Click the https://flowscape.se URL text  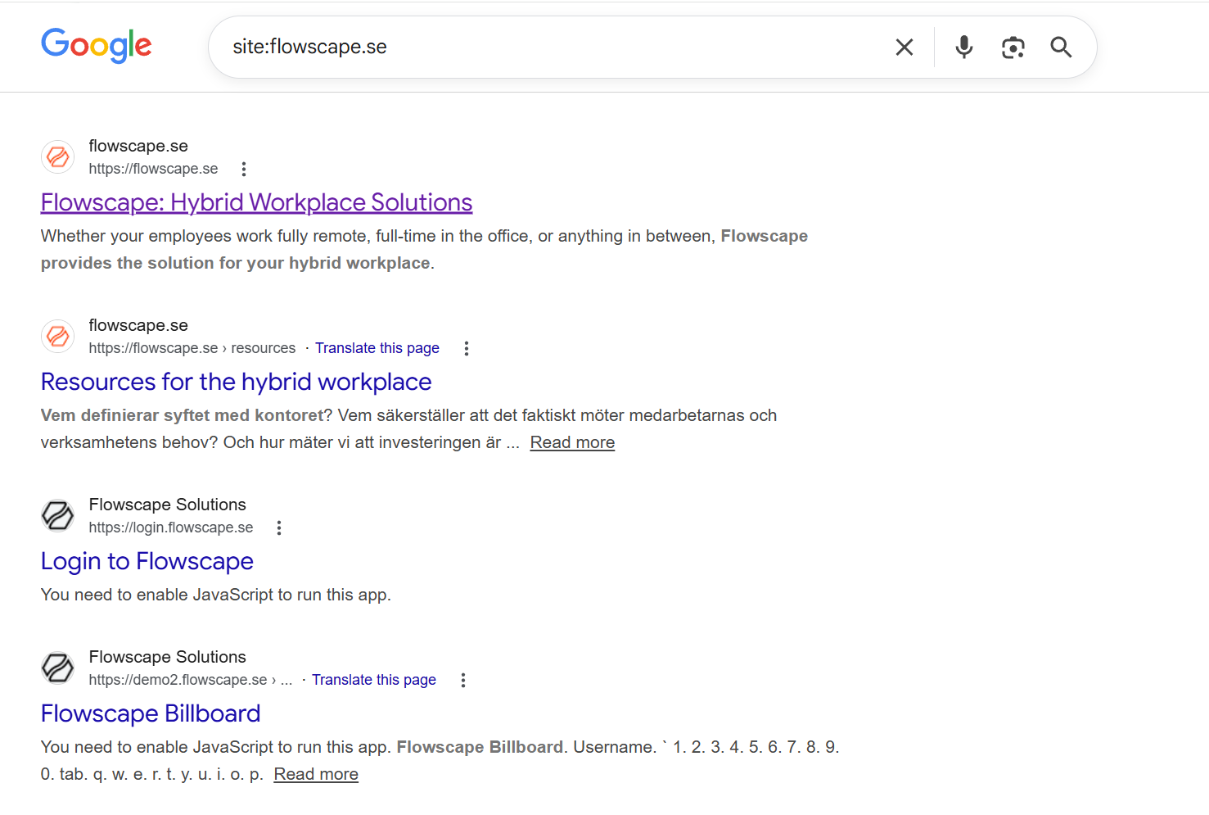pyautogui.click(x=154, y=169)
